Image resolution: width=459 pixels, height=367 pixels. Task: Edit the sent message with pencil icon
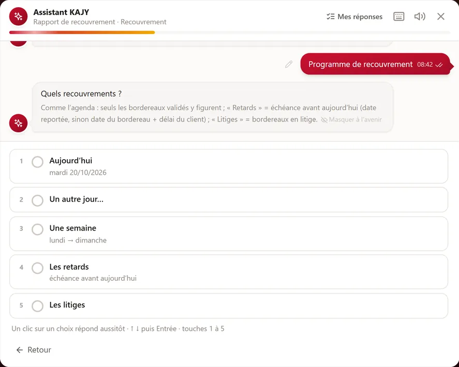pos(289,64)
